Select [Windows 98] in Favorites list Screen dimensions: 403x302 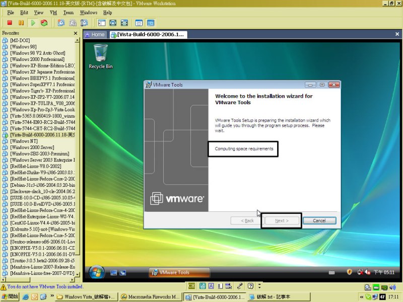(23, 46)
